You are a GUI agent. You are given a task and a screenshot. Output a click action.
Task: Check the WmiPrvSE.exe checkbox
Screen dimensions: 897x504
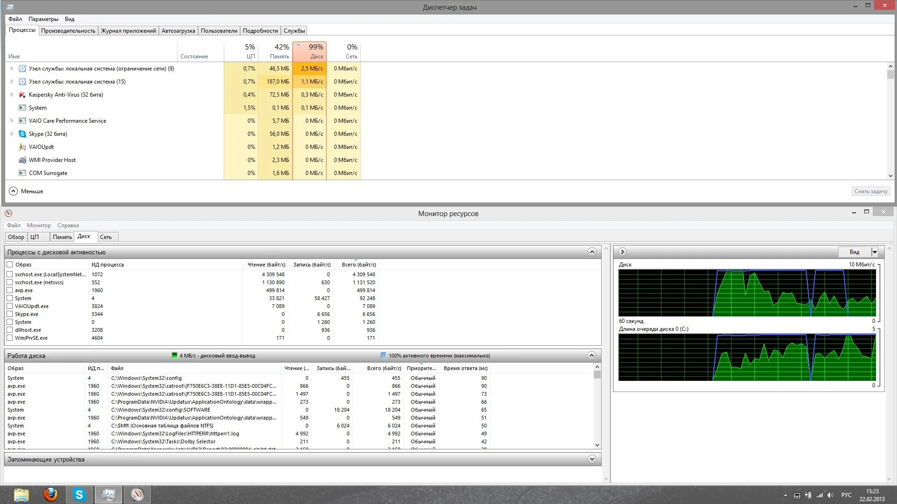pos(9,338)
